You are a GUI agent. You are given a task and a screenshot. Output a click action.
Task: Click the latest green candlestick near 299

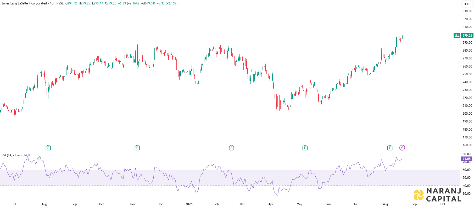[x=402, y=38]
